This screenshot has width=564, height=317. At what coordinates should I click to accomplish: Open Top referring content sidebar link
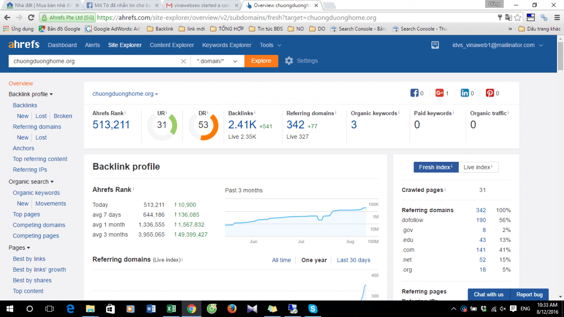40,159
